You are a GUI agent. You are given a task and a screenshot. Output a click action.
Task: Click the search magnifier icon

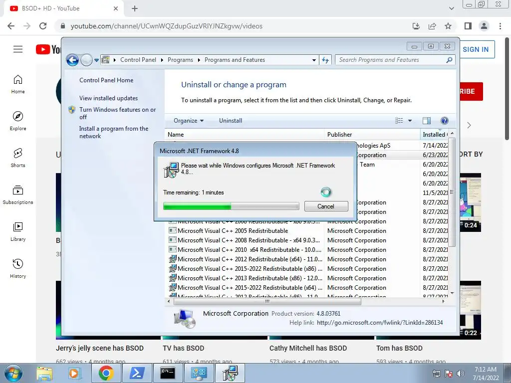coord(450,60)
